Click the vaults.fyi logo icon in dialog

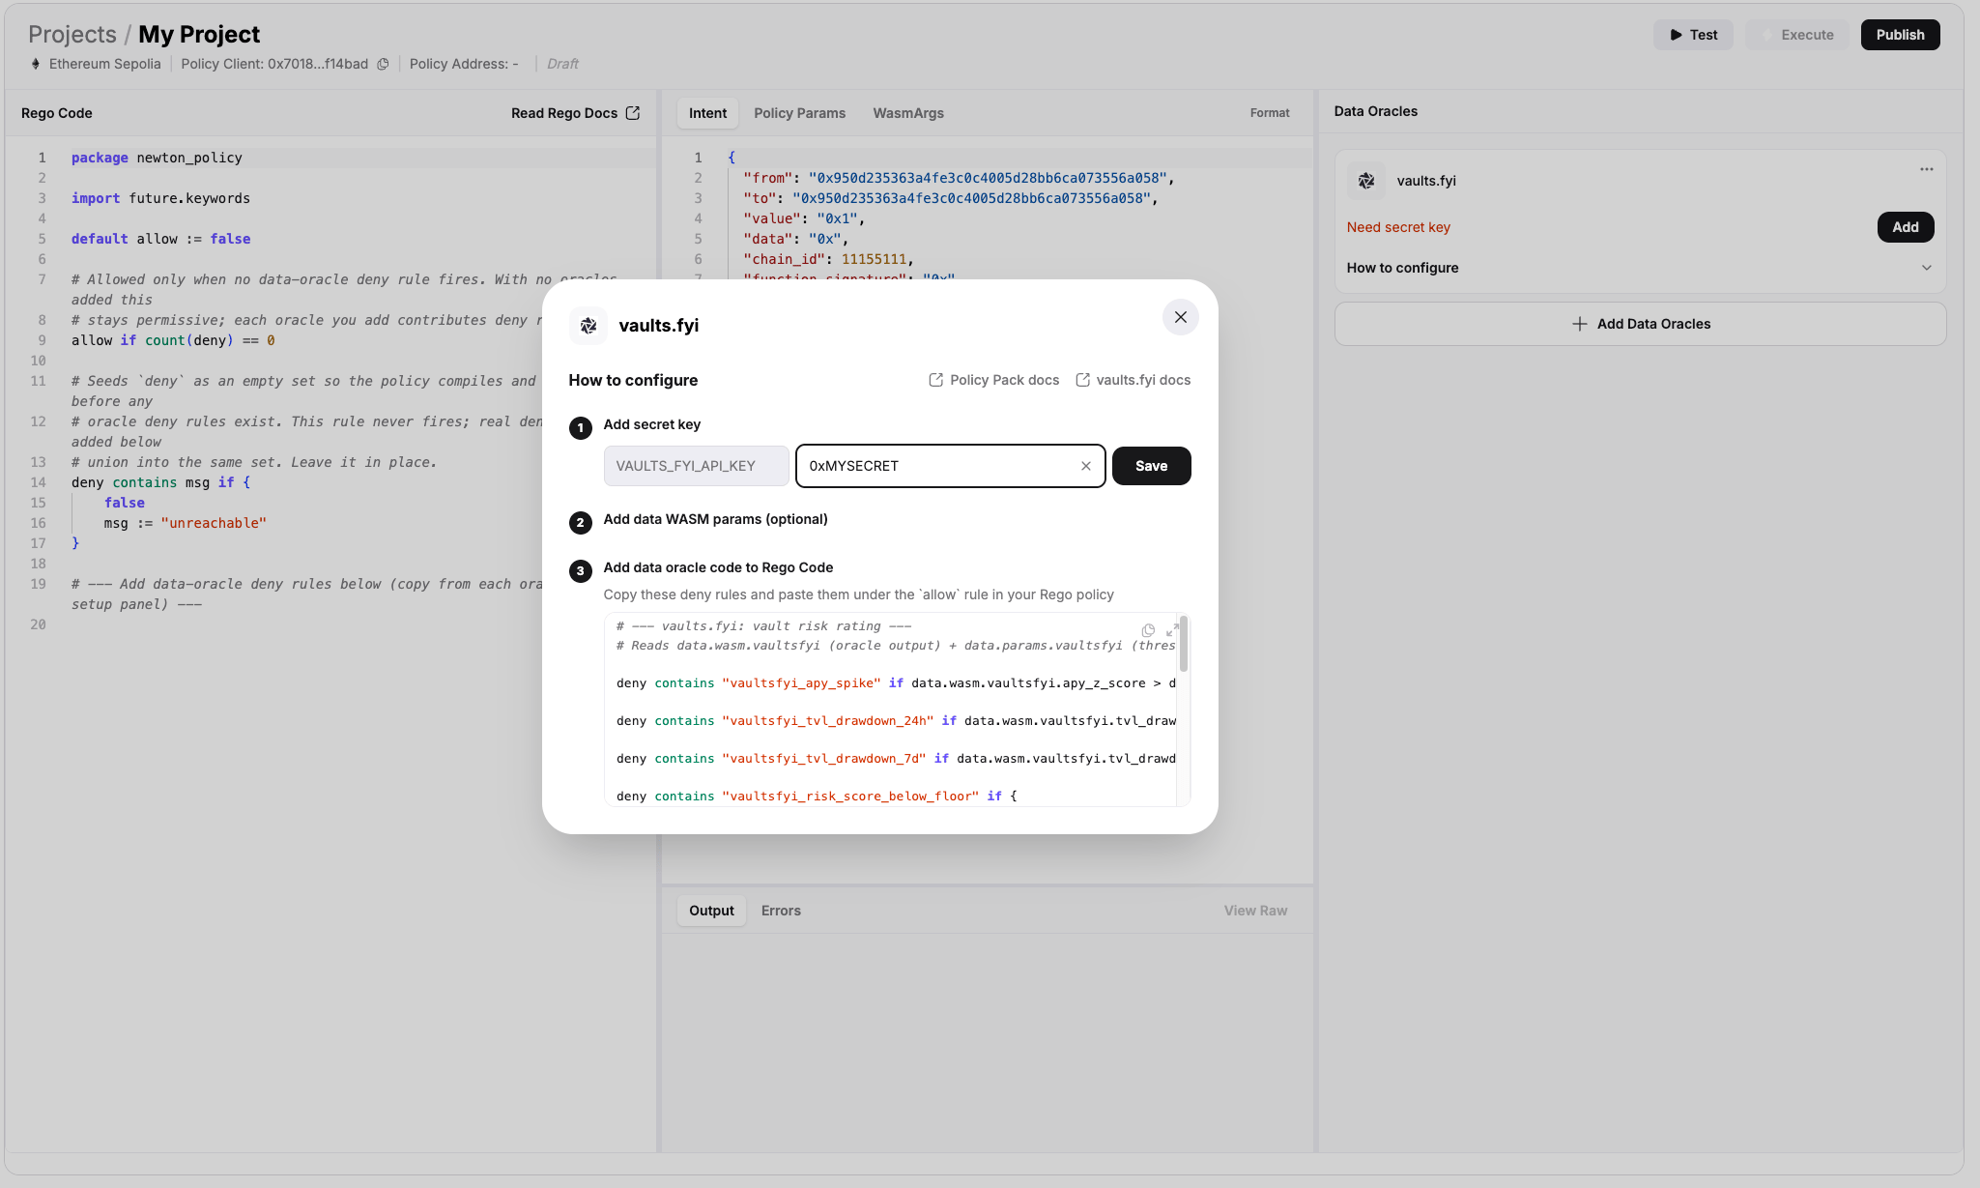pyautogui.click(x=588, y=326)
